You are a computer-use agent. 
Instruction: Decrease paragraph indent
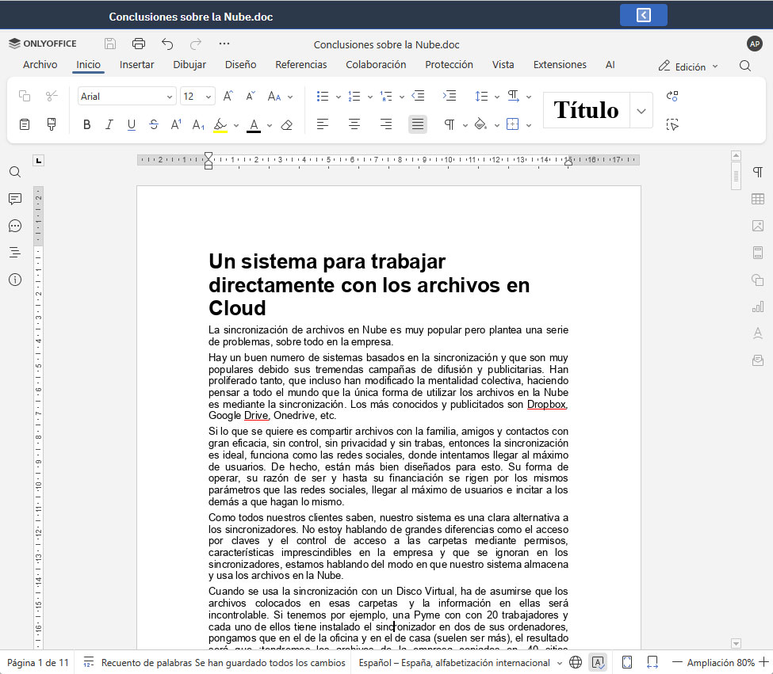pyautogui.click(x=418, y=96)
